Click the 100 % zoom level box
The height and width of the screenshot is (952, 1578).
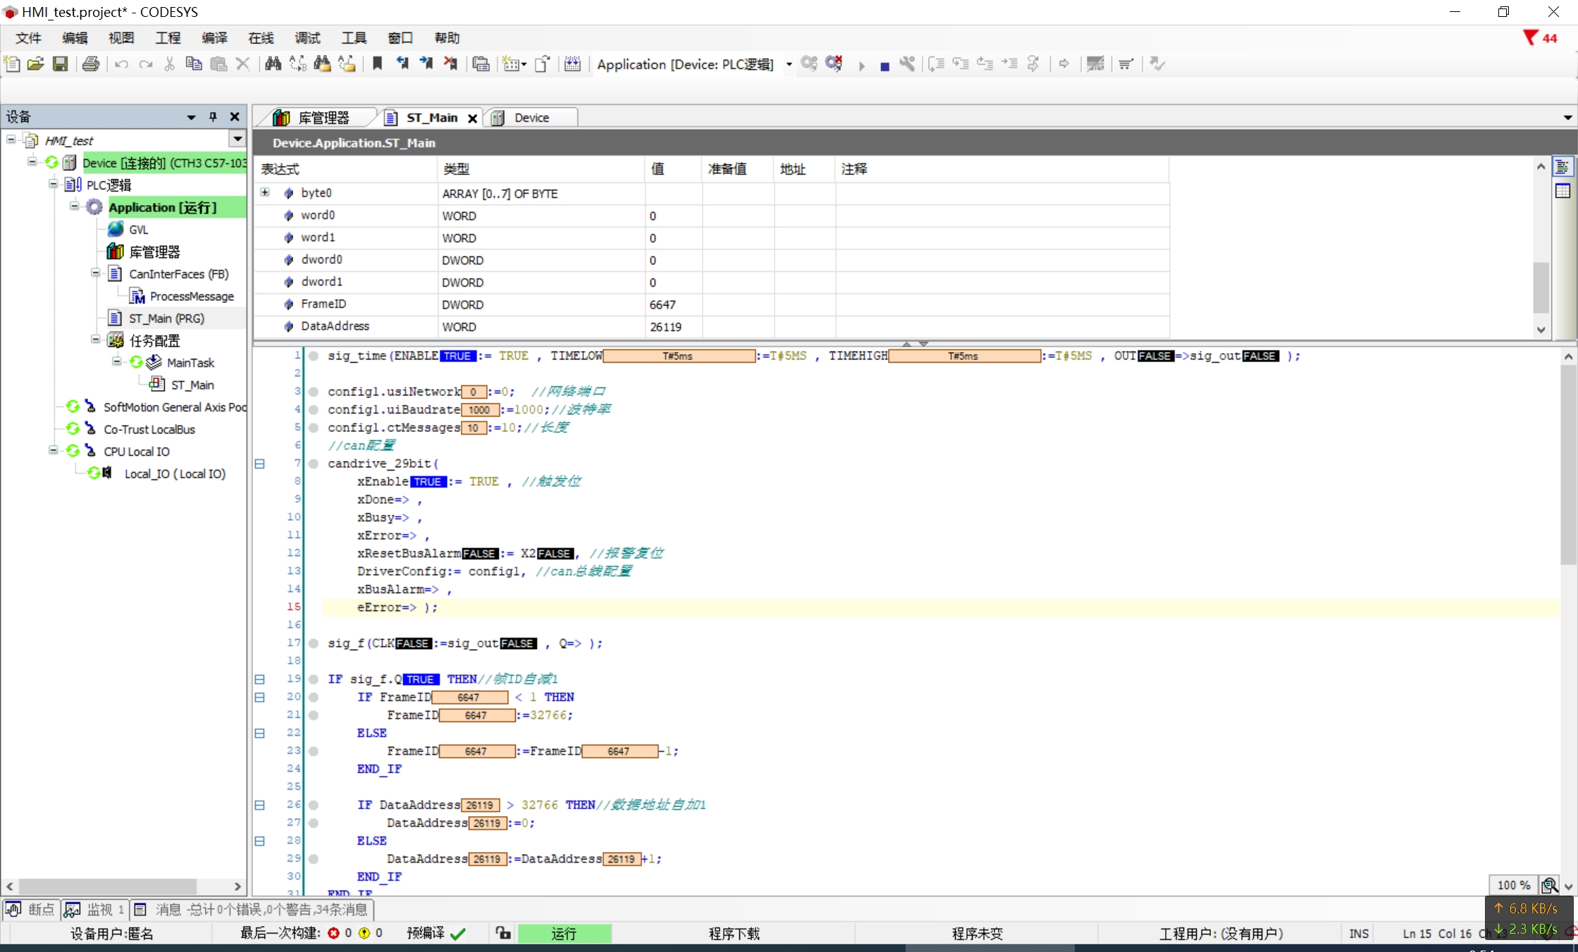point(1513,885)
